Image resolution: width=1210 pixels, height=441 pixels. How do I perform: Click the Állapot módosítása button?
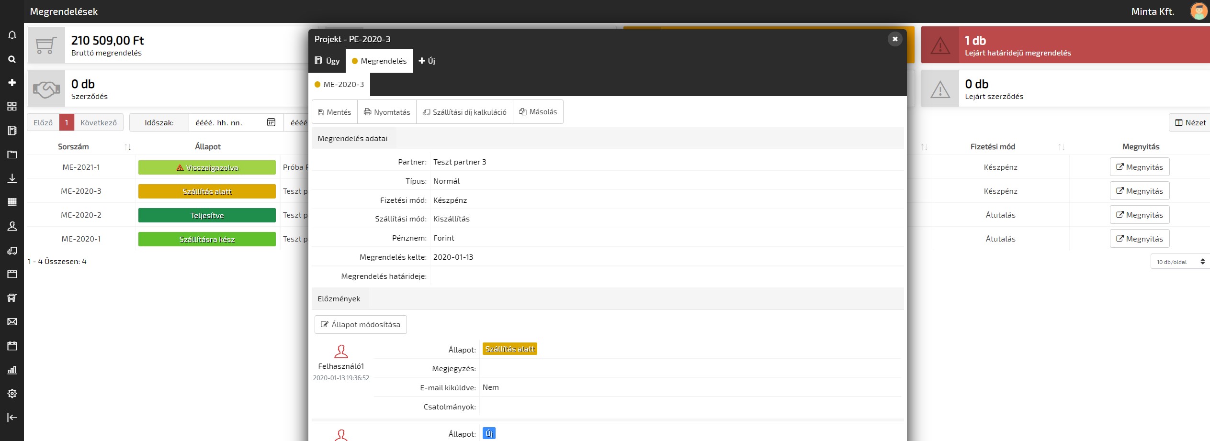coord(361,324)
